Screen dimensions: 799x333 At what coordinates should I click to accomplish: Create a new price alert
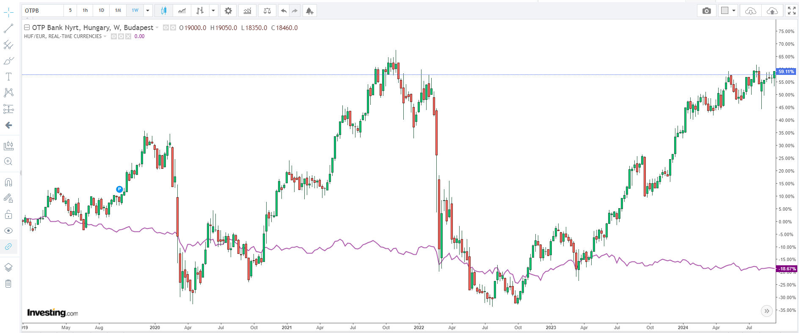[310, 11]
